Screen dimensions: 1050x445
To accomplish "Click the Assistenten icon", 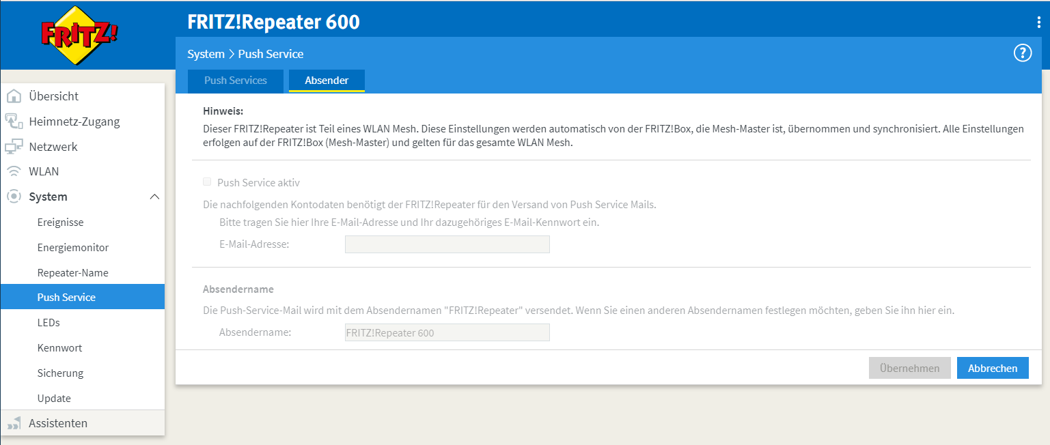I will pos(14,423).
